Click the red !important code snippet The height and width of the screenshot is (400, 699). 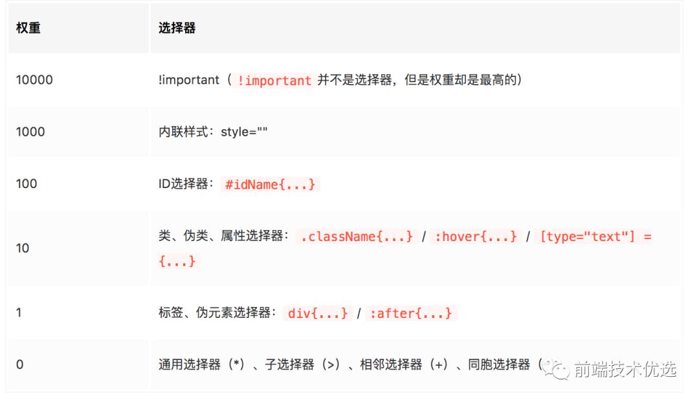point(274,81)
